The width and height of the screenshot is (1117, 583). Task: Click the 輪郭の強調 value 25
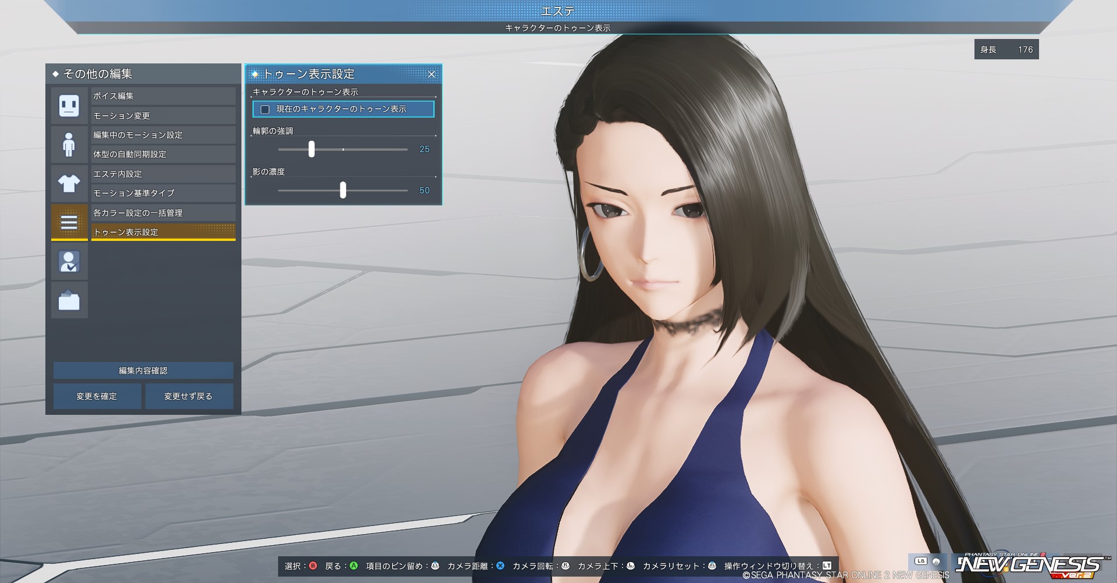click(425, 150)
